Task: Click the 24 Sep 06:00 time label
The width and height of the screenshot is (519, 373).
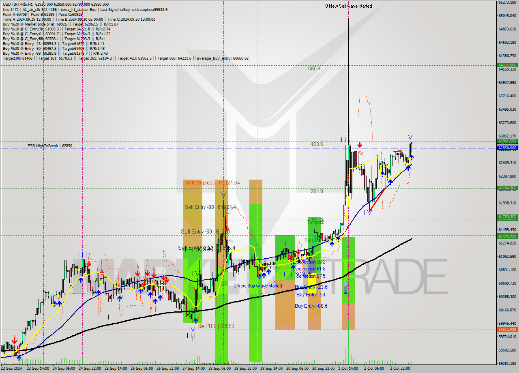Action: (x=64, y=369)
